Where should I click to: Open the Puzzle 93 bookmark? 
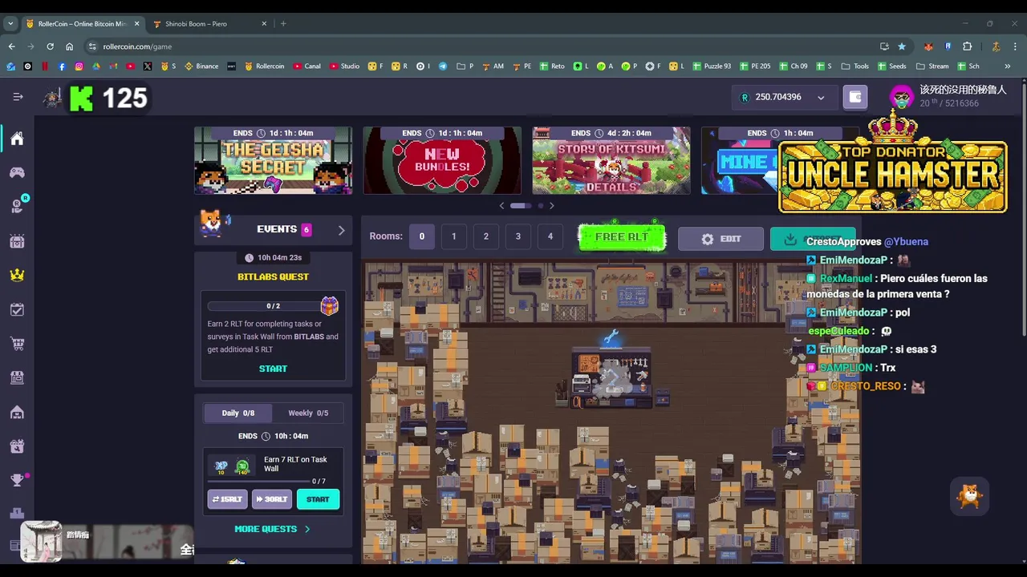pos(712,67)
